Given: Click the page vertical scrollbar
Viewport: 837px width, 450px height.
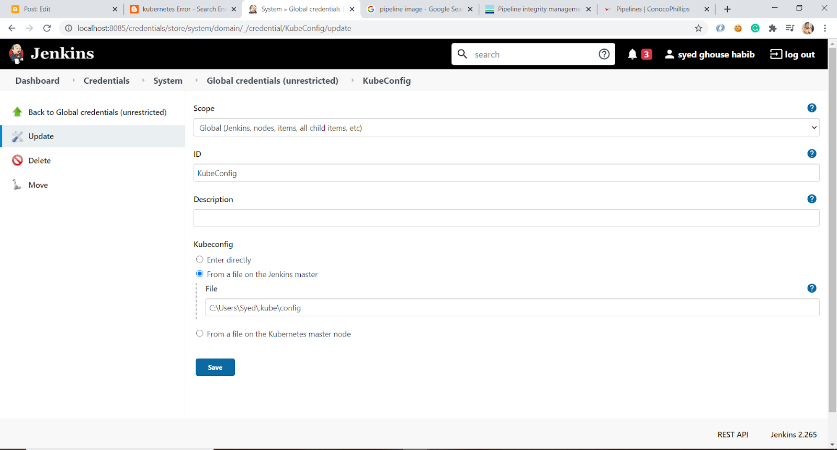Looking at the screenshot, I should click(832, 230).
